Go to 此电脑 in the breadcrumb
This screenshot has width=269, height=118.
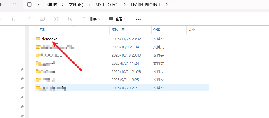tap(50, 5)
